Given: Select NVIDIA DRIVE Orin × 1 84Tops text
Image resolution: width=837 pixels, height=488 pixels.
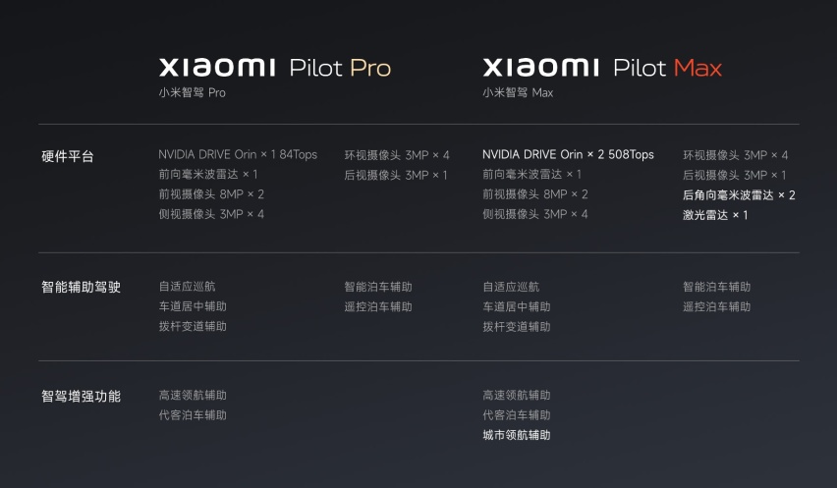Looking at the screenshot, I should [x=238, y=155].
